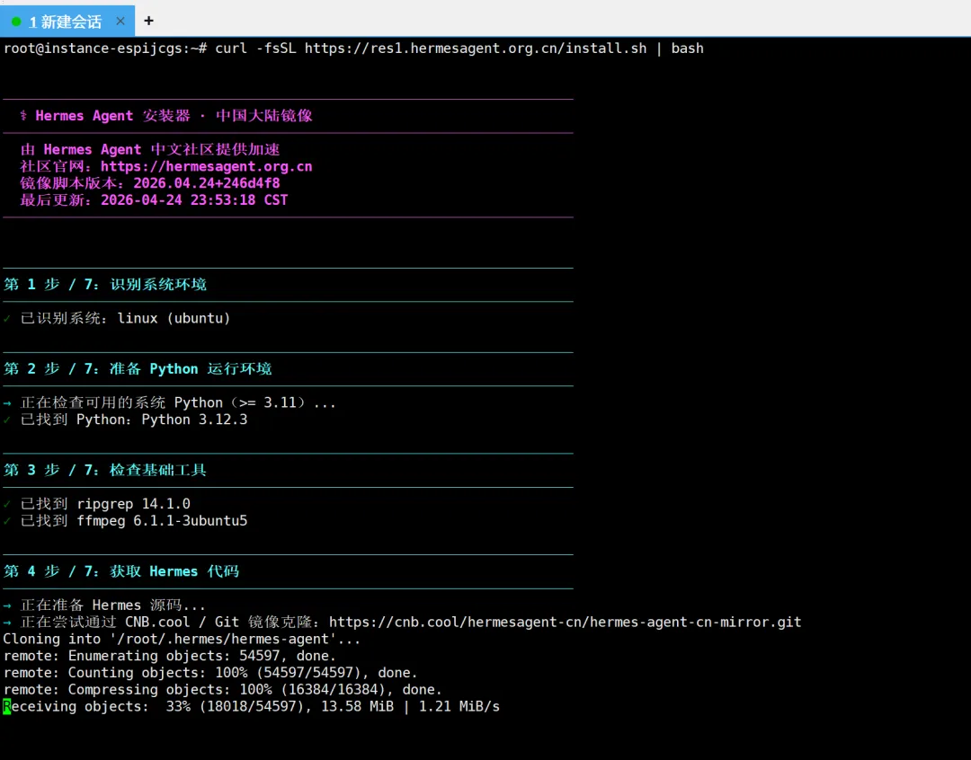
Task: Click the Hermes Agent 安装器 header text
Action: coord(166,116)
